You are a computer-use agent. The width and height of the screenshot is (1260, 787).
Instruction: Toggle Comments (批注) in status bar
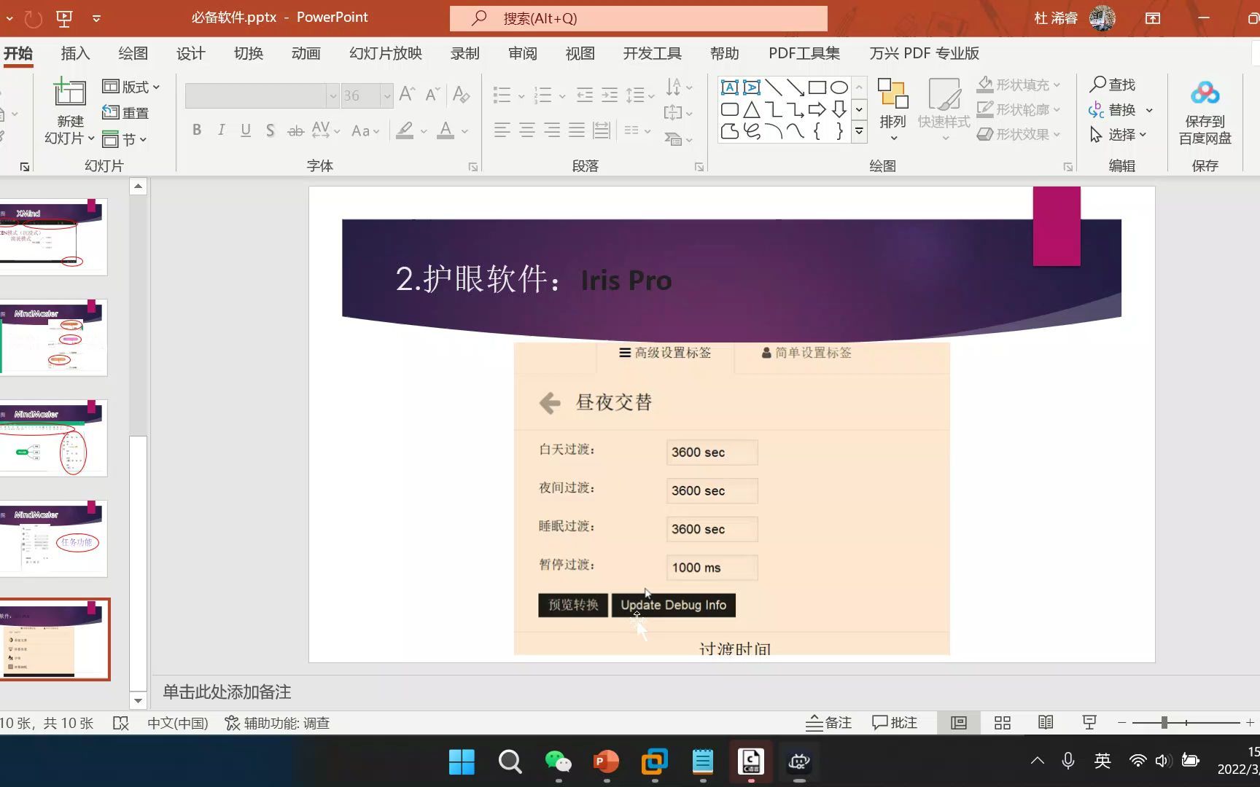[895, 723]
